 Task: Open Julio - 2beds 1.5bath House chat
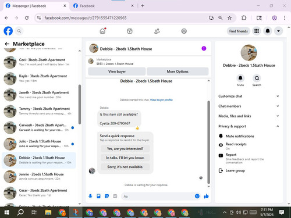[x=39, y=144]
